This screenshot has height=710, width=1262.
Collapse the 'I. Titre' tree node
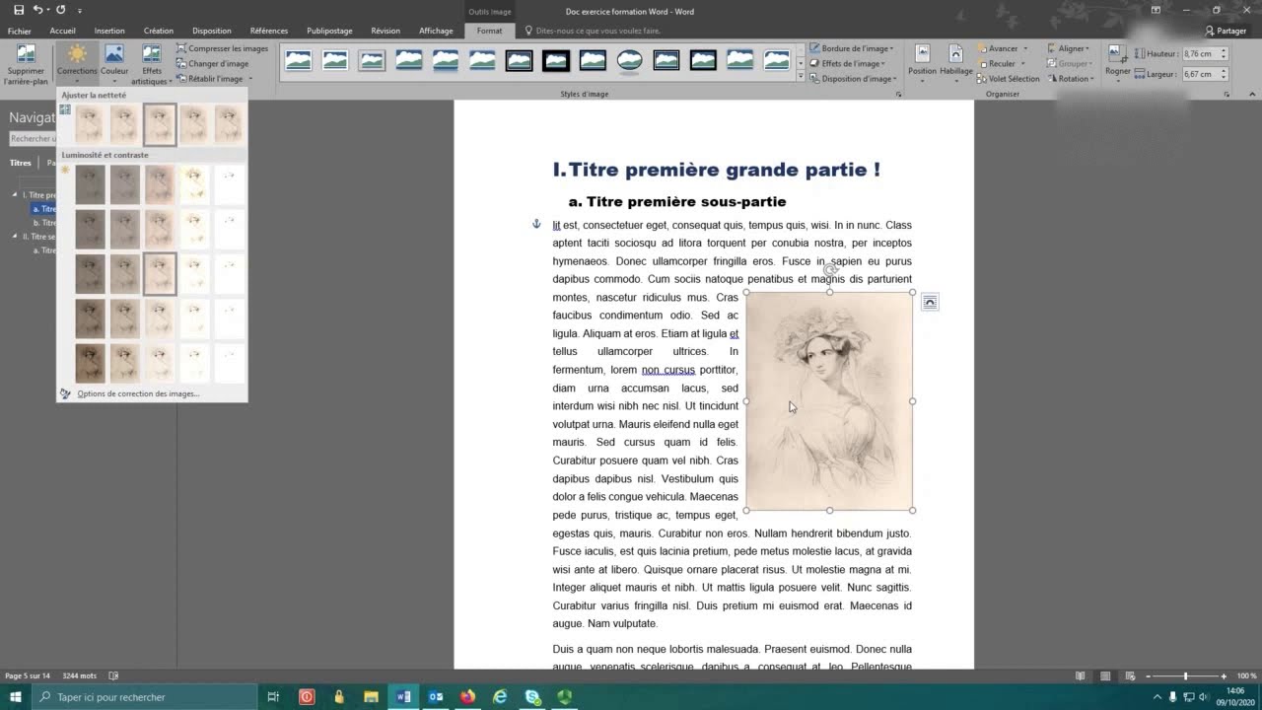point(15,195)
